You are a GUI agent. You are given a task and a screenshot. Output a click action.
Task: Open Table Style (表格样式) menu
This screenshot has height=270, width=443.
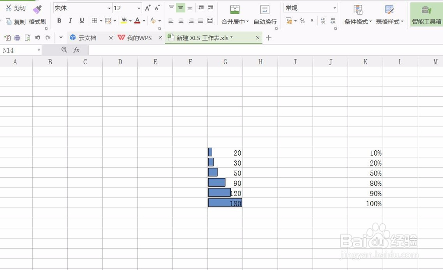(389, 15)
